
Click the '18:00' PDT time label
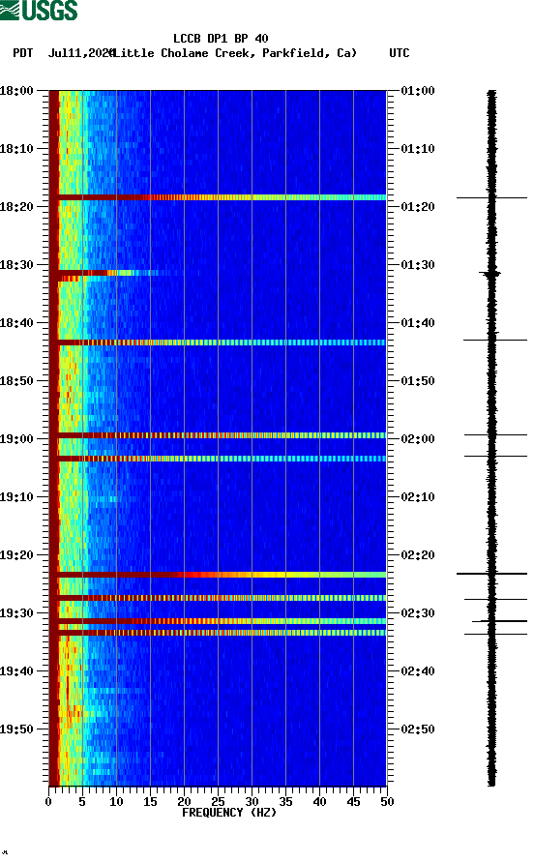(x=16, y=91)
